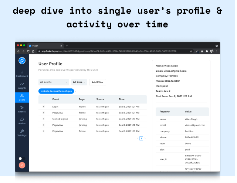This screenshot has width=237, height=183.
Task: Select the Users sidebar item
Action: coord(22,98)
